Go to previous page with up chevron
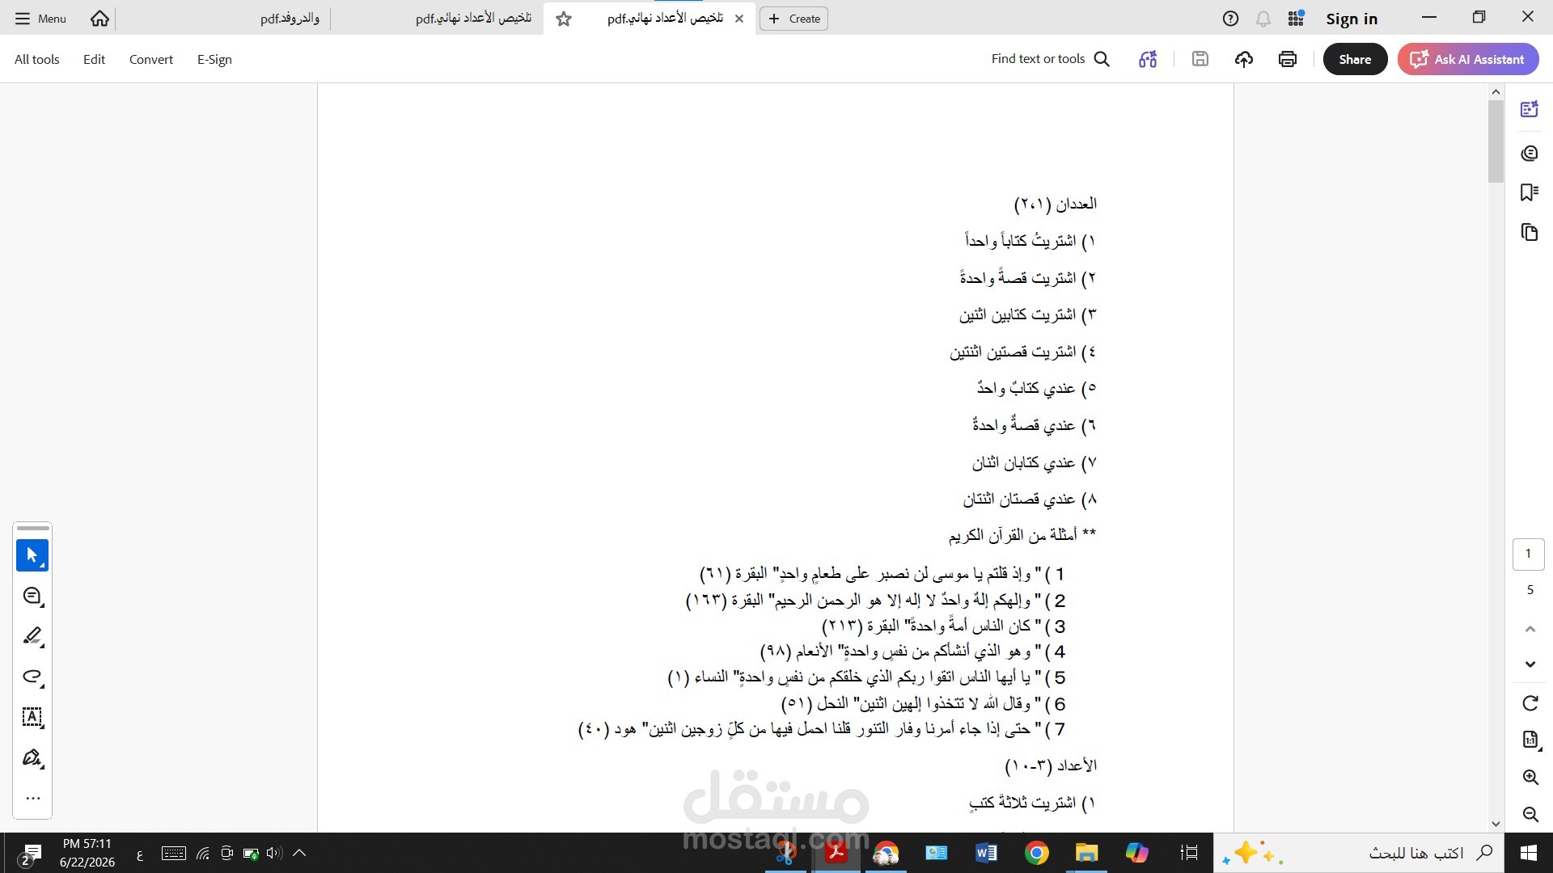Viewport: 1553px width, 873px height. click(x=1530, y=629)
